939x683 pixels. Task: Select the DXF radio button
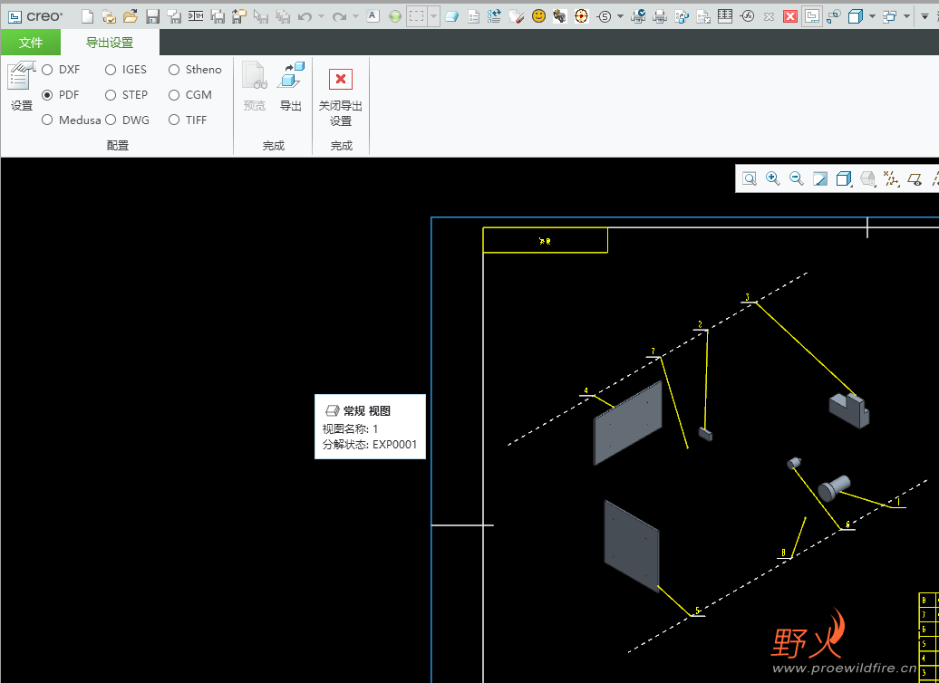pyautogui.click(x=47, y=70)
